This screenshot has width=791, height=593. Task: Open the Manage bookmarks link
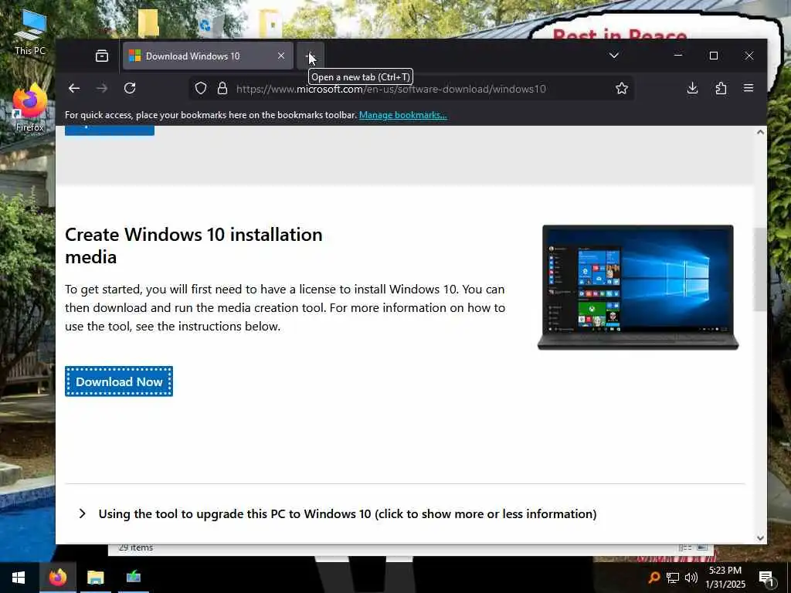[x=402, y=115]
